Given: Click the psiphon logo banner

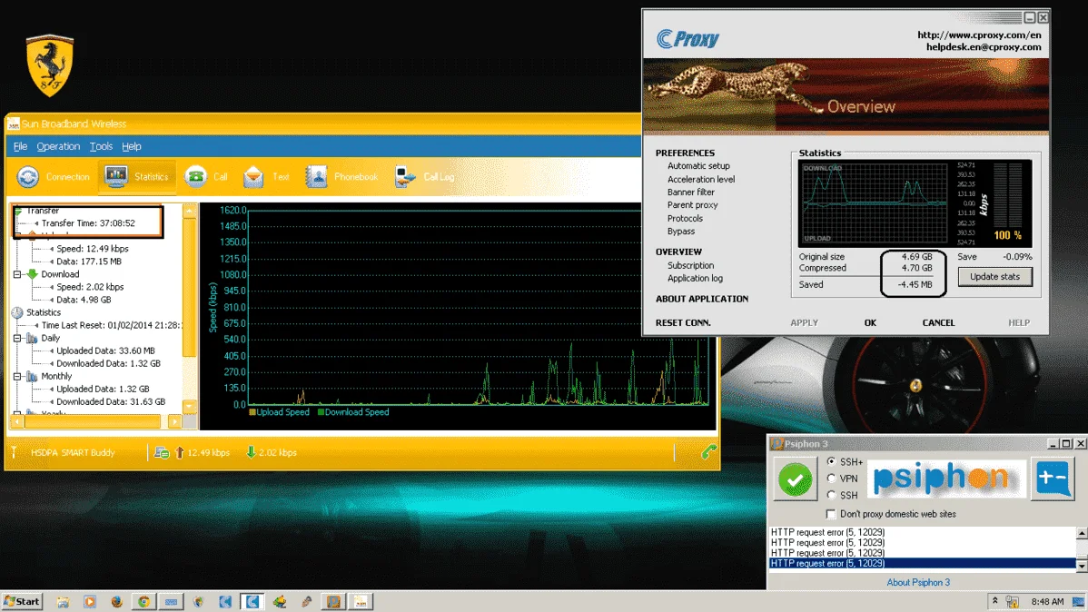Looking at the screenshot, I should click(x=946, y=479).
